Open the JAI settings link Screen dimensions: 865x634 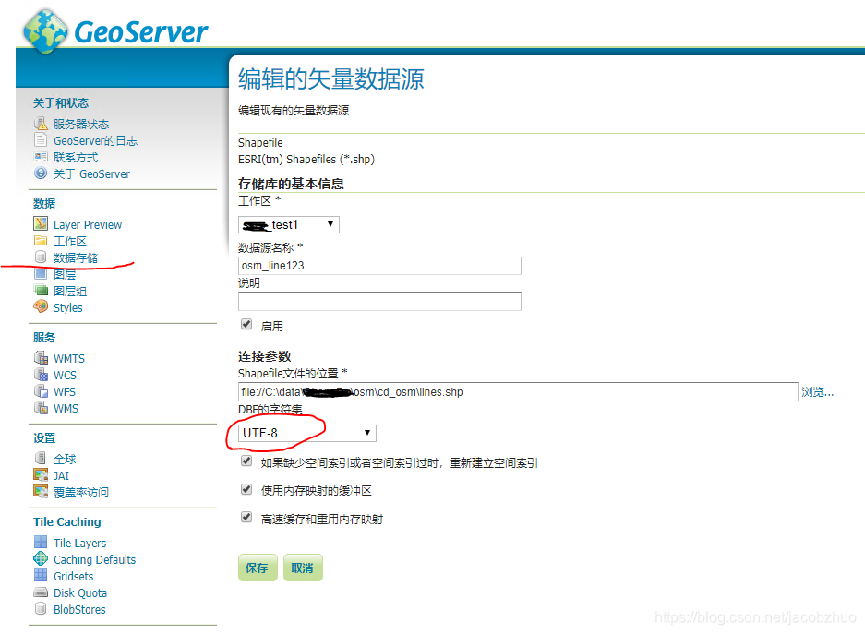pos(61,476)
